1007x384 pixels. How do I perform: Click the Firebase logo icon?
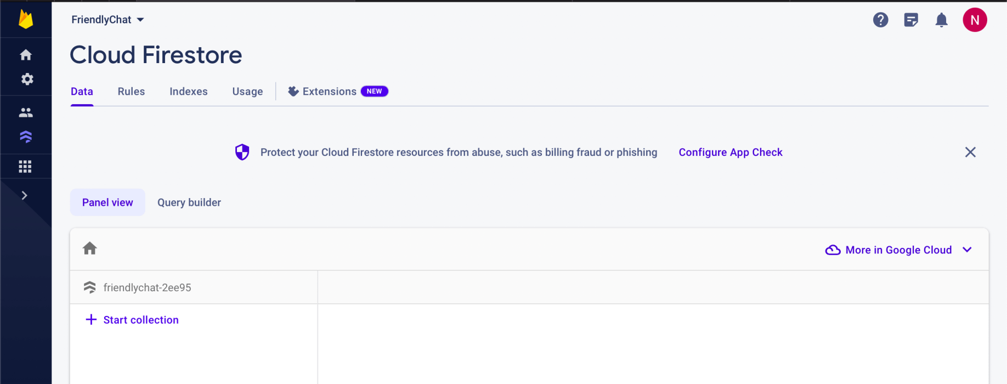pos(26,20)
